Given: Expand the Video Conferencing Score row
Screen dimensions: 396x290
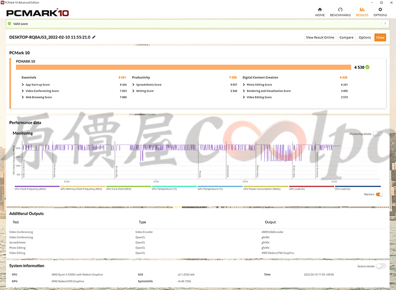Looking at the screenshot, I should (x=23, y=91).
